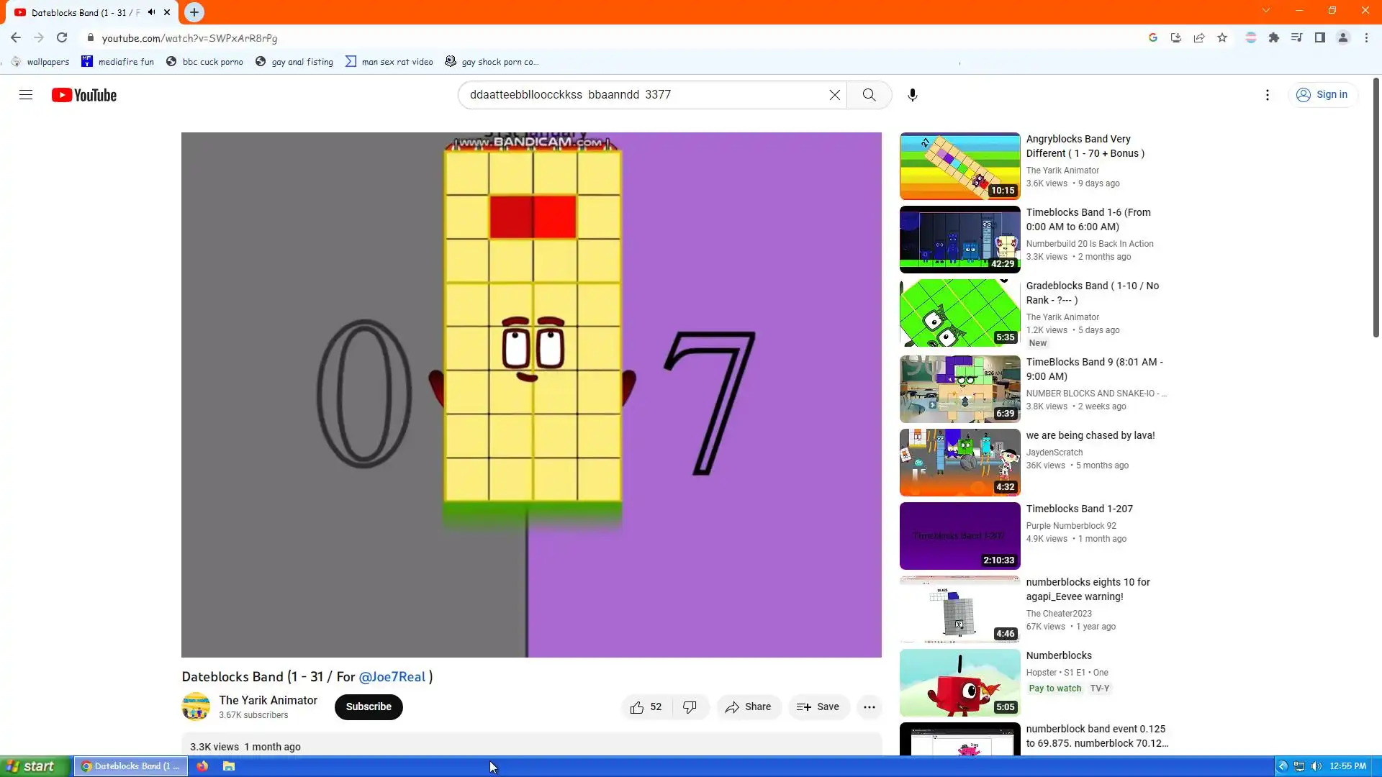
Task: Open Save to playlist menu
Action: 818,707
